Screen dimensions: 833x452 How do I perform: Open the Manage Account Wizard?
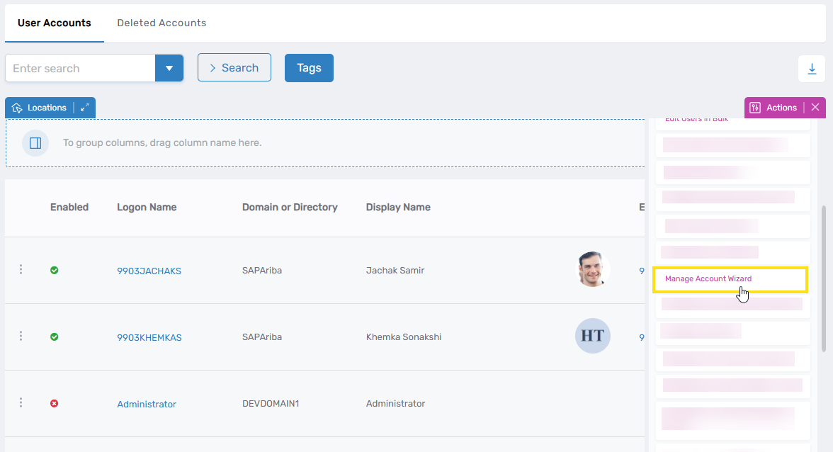(708, 278)
